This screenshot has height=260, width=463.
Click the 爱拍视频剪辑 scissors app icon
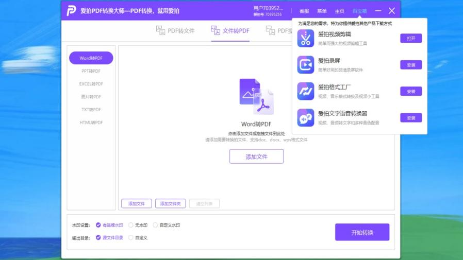(306, 38)
